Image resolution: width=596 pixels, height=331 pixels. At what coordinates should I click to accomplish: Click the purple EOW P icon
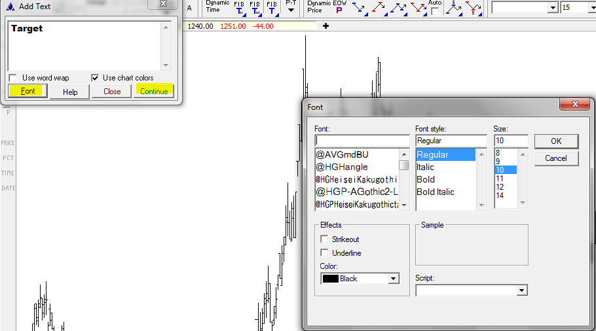pos(339,10)
